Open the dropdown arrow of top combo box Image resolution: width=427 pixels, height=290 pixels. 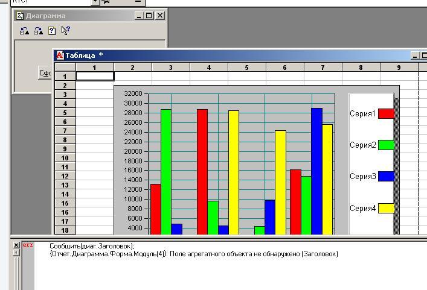point(94,2)
